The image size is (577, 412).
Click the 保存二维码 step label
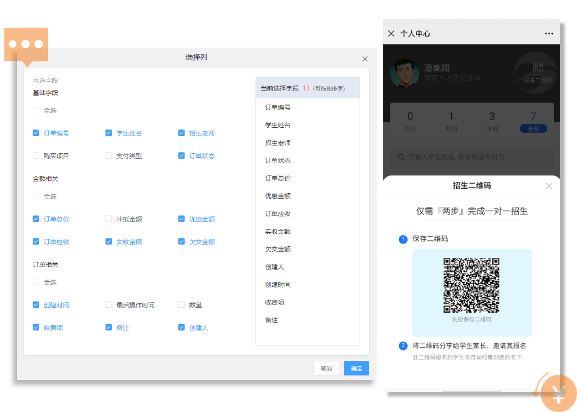pos(430,239)
